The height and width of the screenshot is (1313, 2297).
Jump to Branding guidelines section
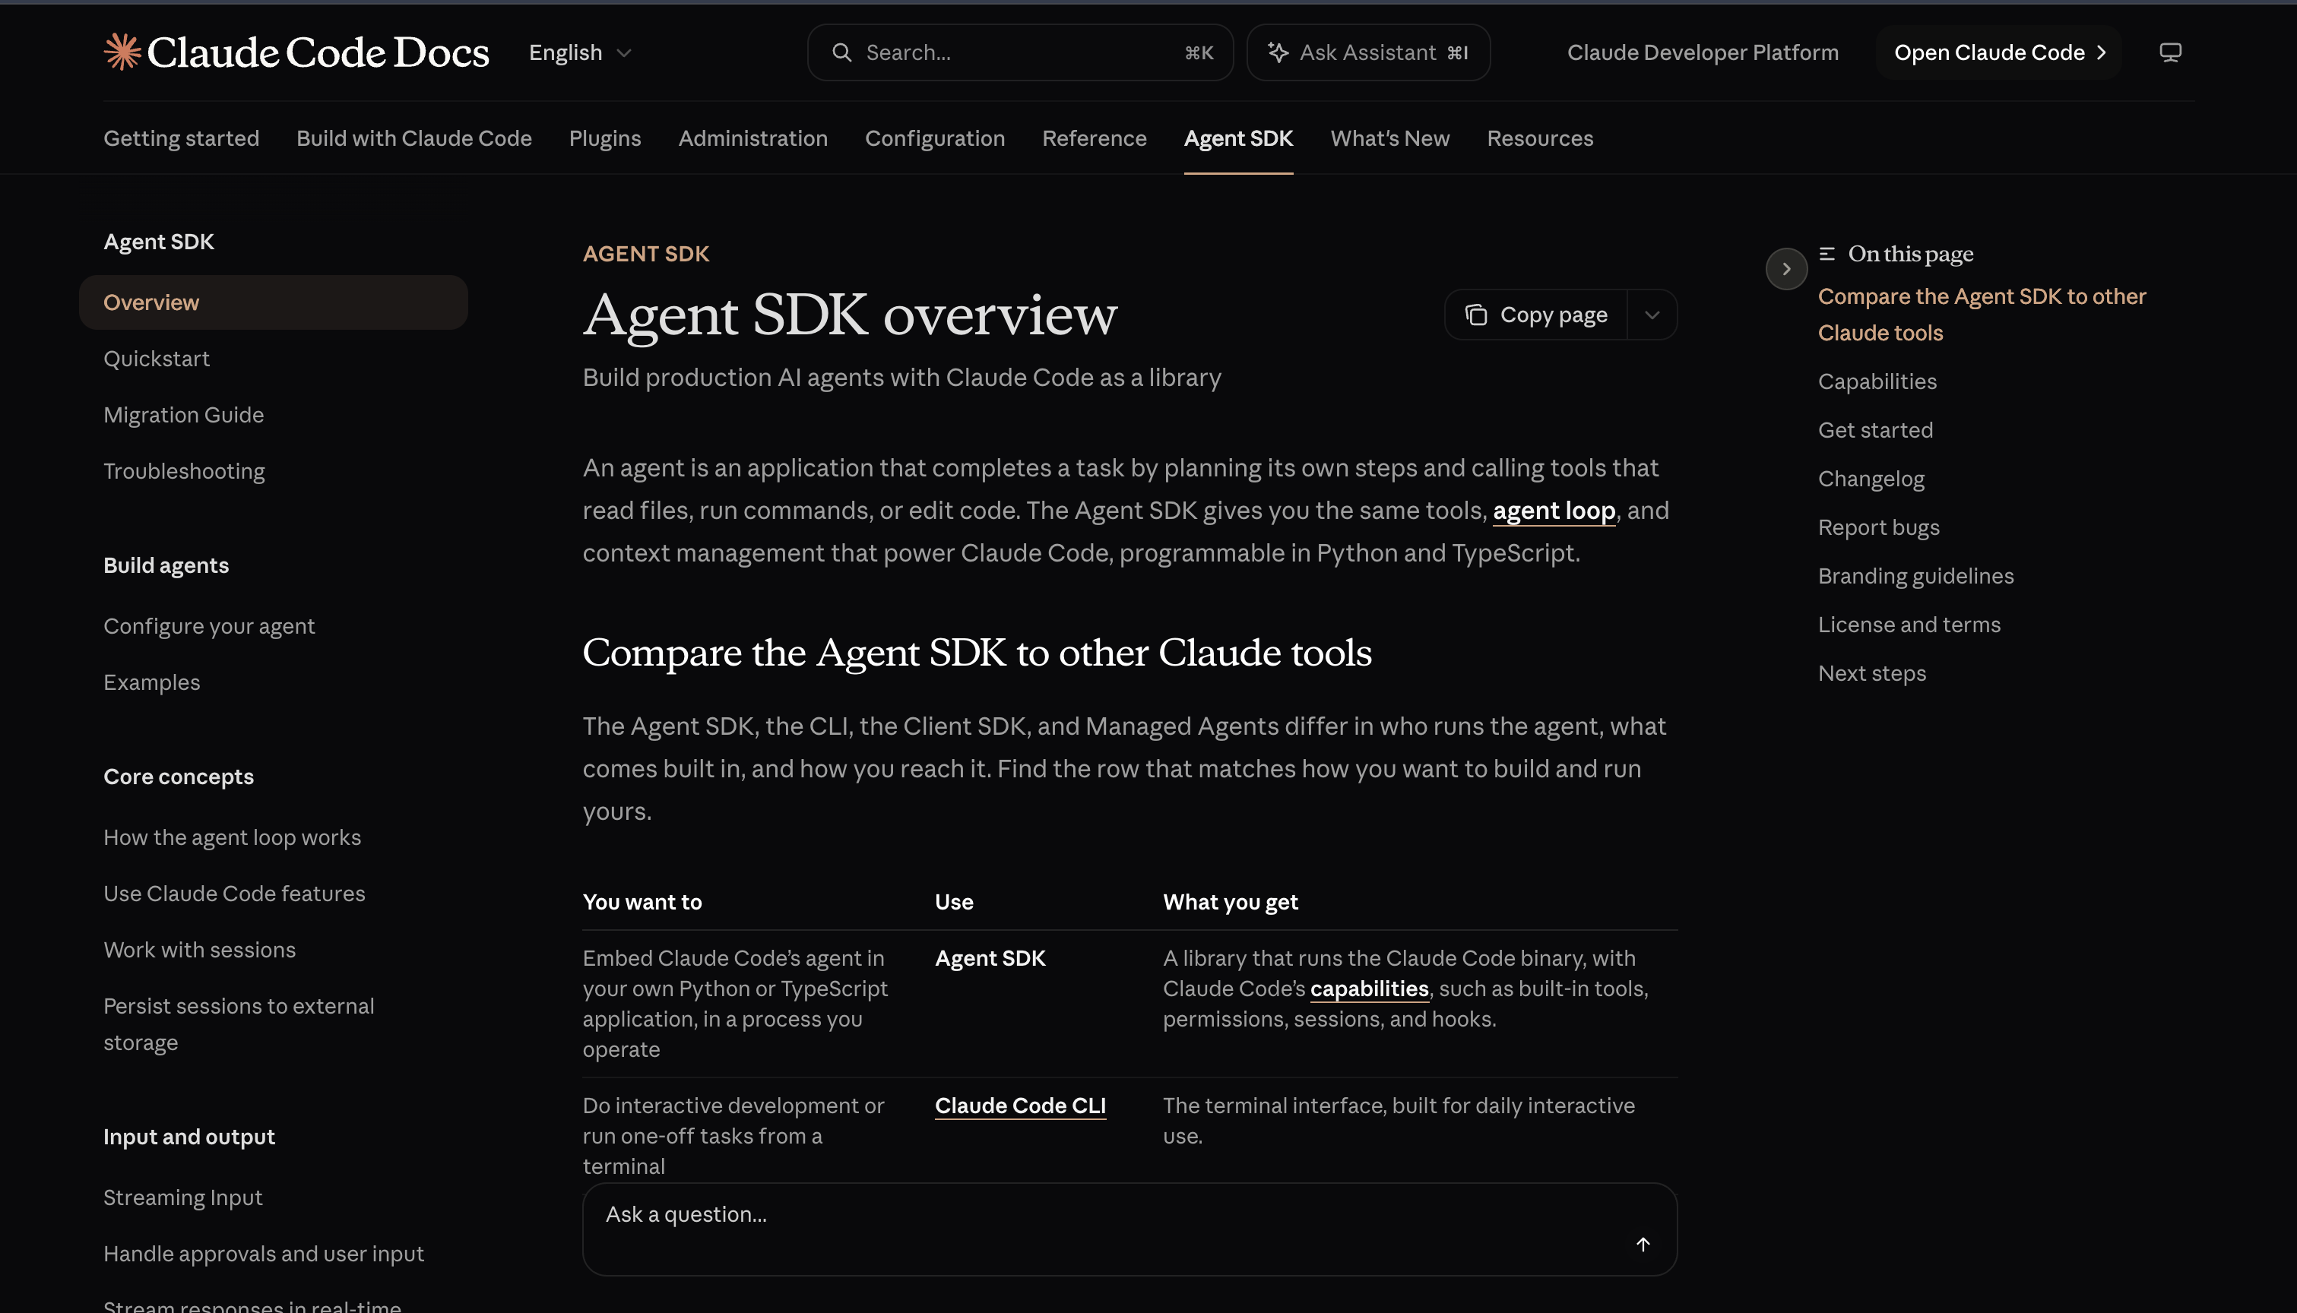(1915, 576)
